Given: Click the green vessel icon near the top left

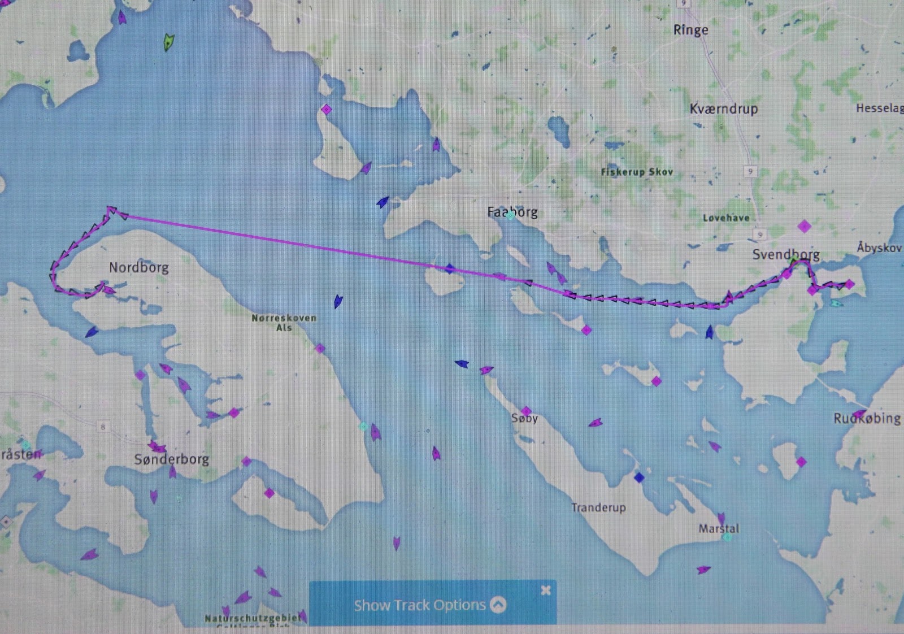Looking at the screenshot, I should pos(168,42).
